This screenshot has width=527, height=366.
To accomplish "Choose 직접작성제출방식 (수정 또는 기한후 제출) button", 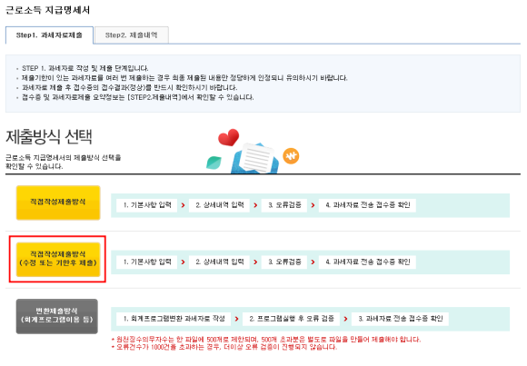I will click(58, 259).
